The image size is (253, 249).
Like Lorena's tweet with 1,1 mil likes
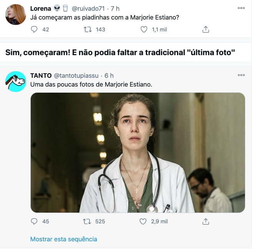[144, 29]
